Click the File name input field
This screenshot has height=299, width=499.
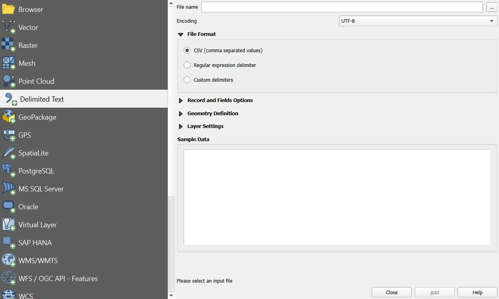(342, 7)
